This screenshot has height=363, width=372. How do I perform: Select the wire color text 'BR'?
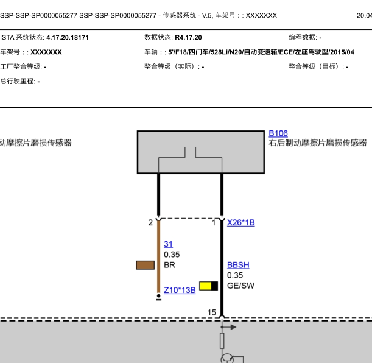point(169,265)
